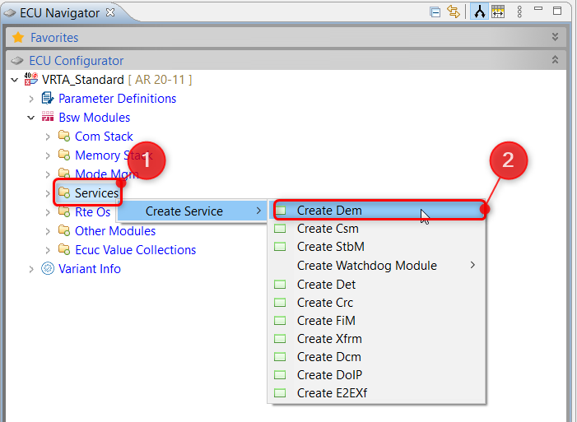Select Other Modules tree item
Screen dimensions: 577x422
[115, 231]
